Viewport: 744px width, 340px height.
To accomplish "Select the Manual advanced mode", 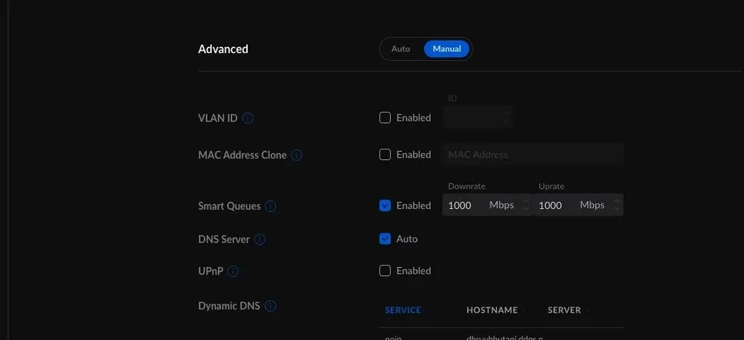I will (x=447, y=49).
